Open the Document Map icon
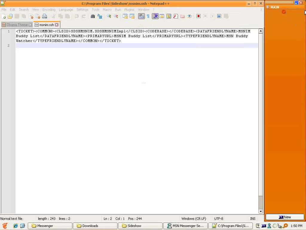 coord(169,16)
